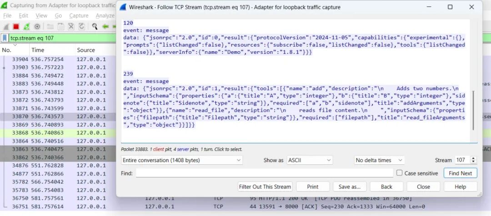
Task: Select packet row 33884
Action: [x=58, y=76]
